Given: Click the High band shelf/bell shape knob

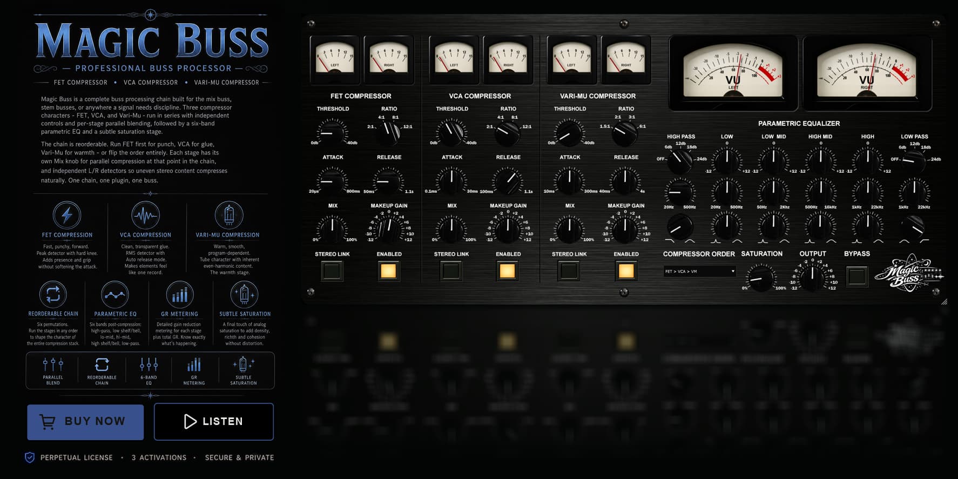Looking at the screenshot, I should (x=867, y=226).
